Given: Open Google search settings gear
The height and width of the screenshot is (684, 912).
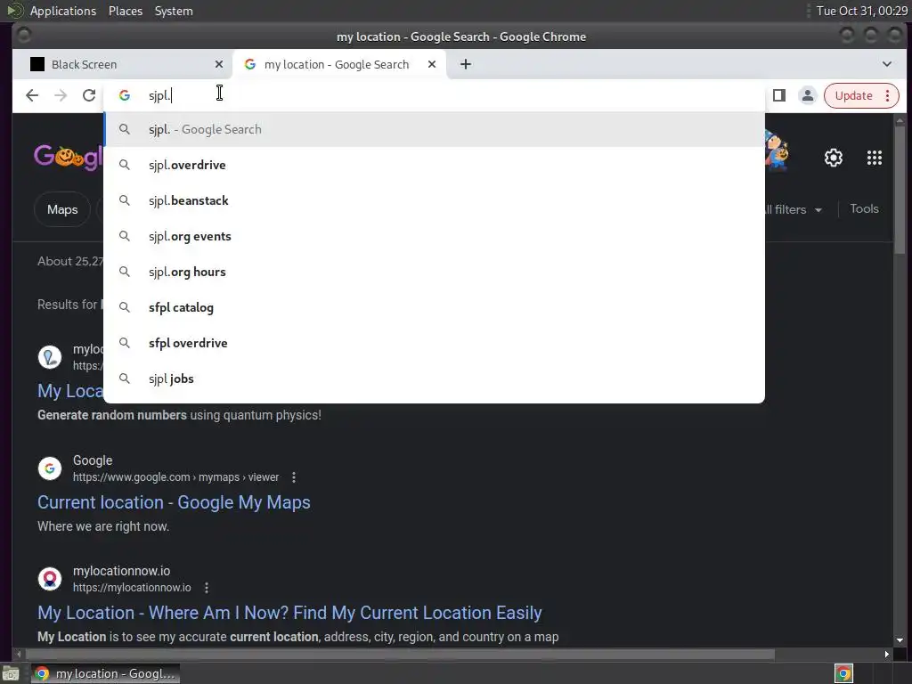Looking at the screenshot, I should click(833, 158).
